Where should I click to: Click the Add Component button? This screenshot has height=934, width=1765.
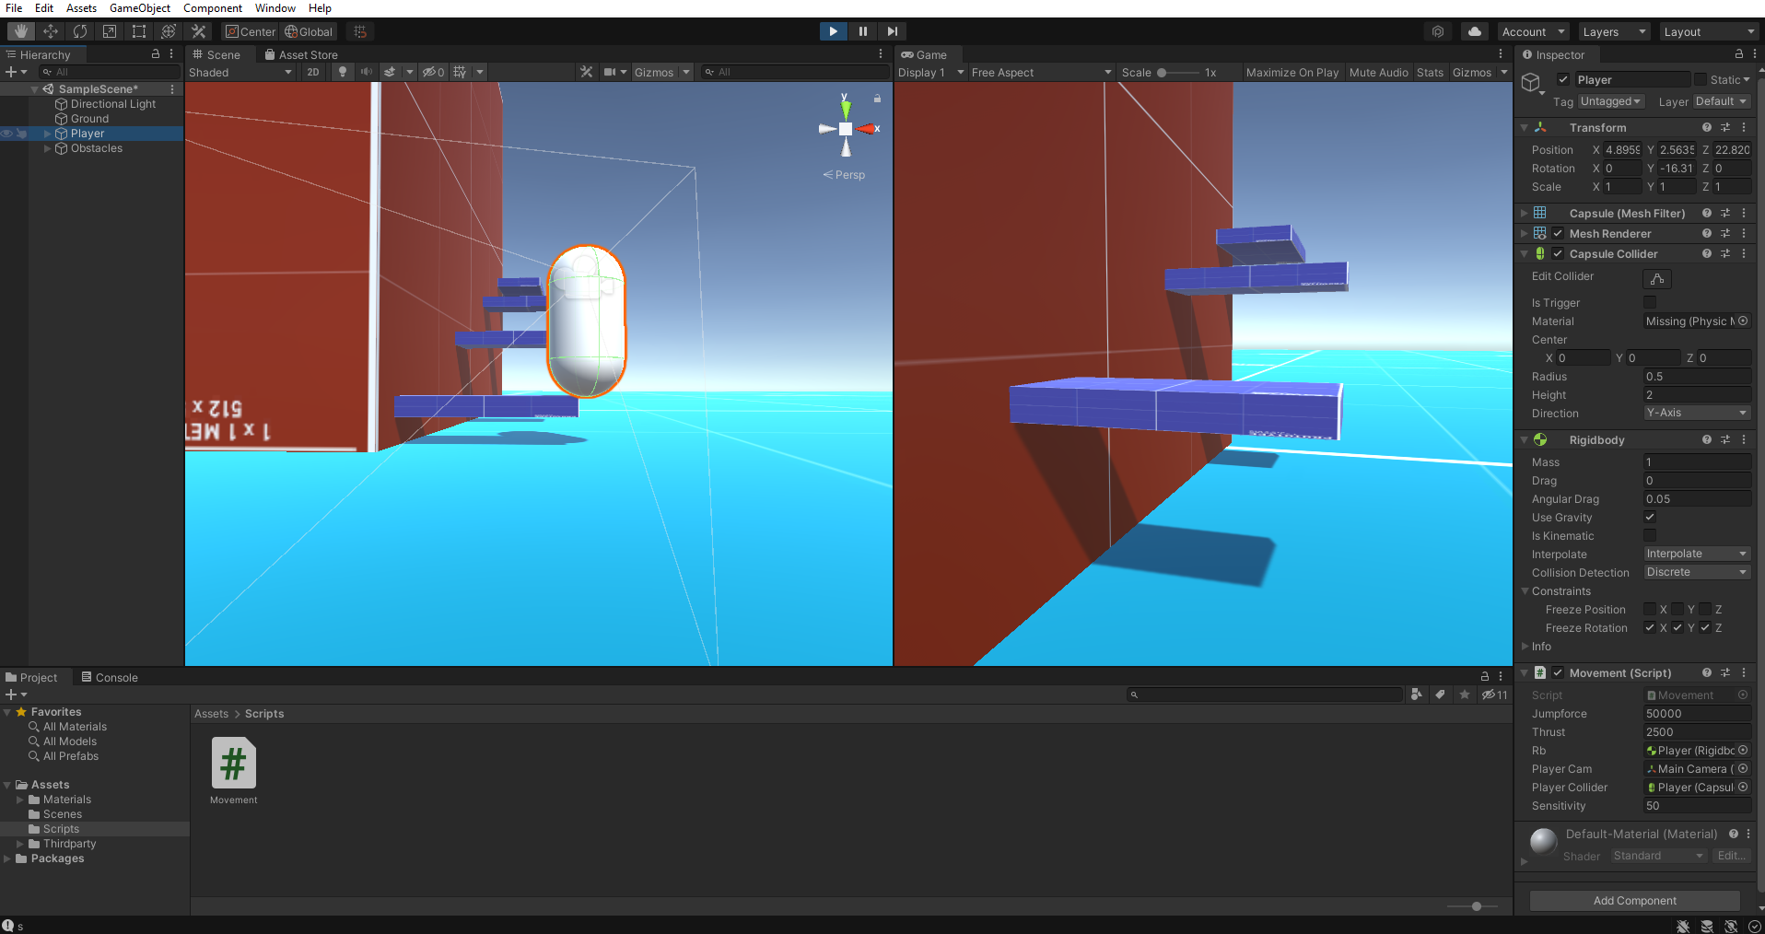[1634, 900]
